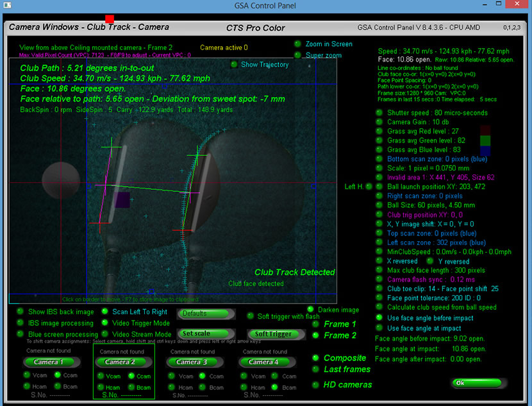Toggle X reversed option
The width and height of the screenshot is (532, 406).
click(x=379, y=260)
